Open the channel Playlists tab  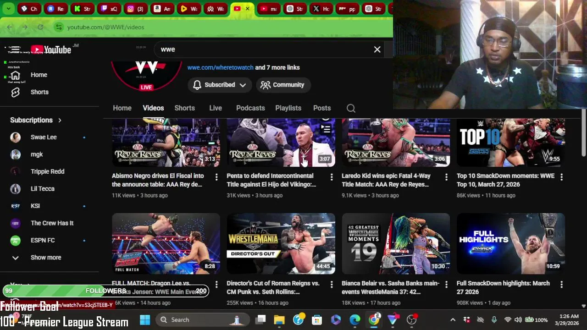coord(288,108)
